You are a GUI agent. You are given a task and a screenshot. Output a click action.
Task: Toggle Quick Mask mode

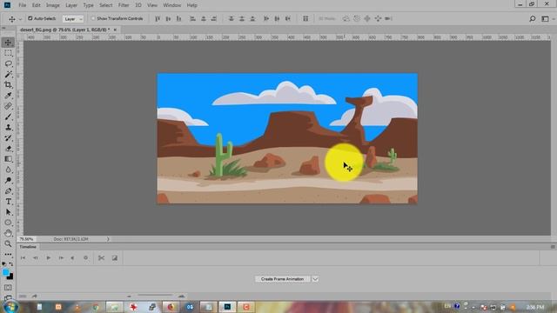[8, 288]
